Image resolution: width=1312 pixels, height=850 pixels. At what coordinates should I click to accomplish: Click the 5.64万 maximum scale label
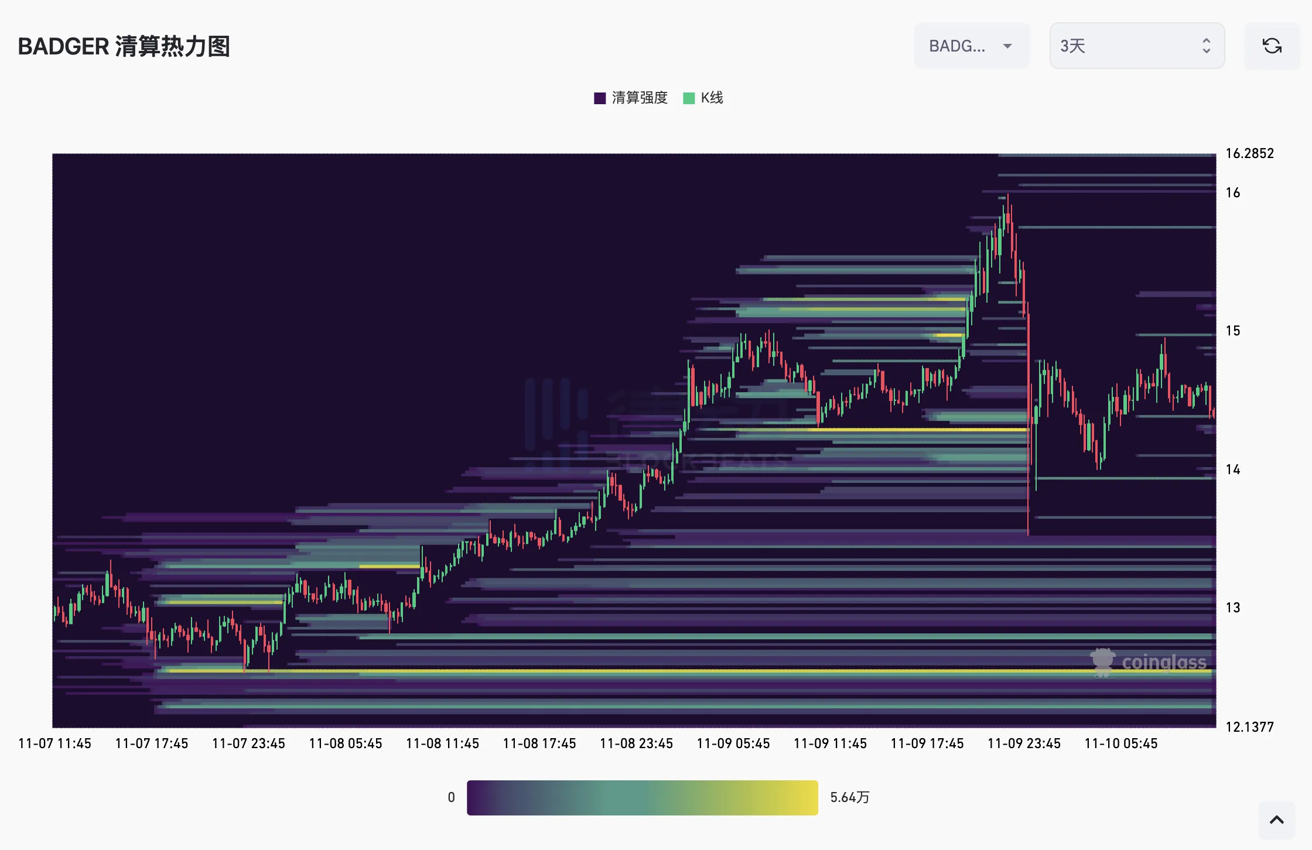coord(849,797)
